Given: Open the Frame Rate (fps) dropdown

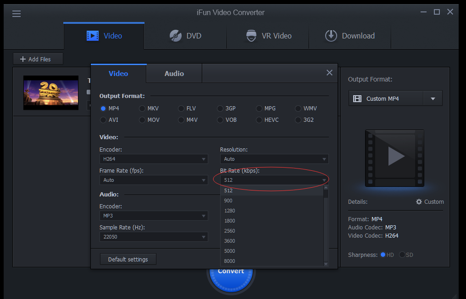Looking at the screenshot, I should (154, 180).
